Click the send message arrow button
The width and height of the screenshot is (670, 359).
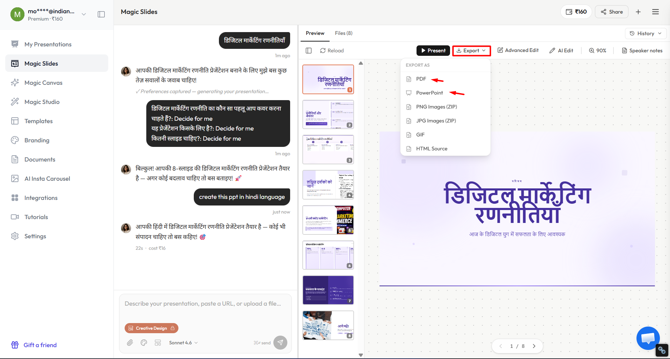tap(280, 343)
